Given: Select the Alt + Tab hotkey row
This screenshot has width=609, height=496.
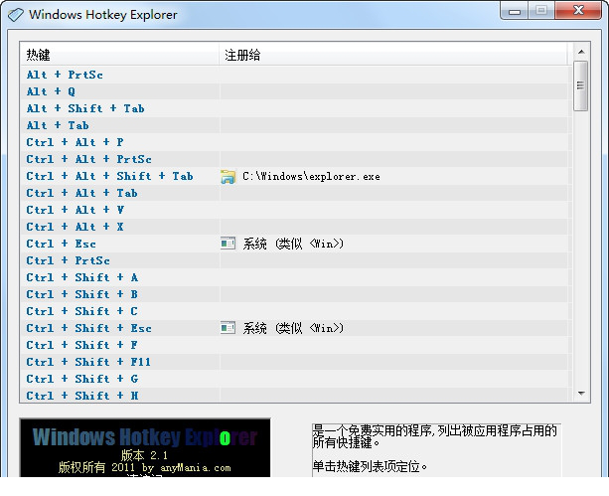Looking at the screenshot, I should click(x=296, y=125).
